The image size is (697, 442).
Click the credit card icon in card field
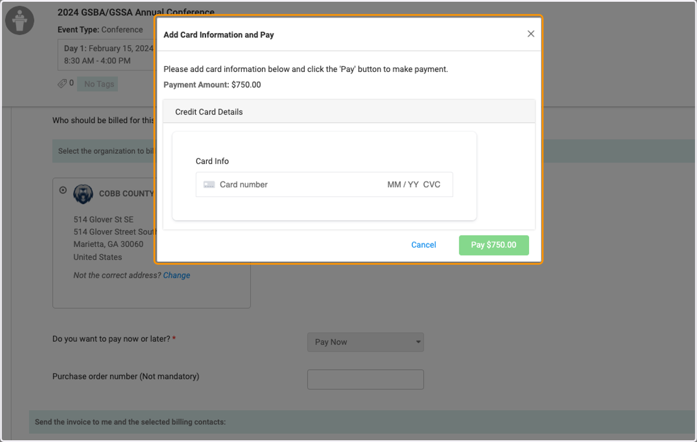[x=209, y=185]
